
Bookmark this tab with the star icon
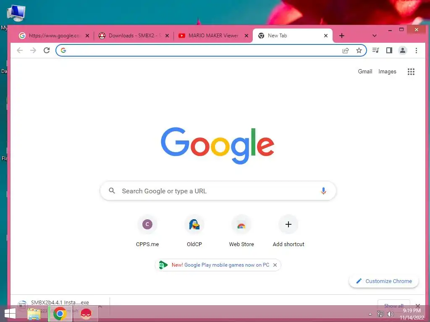point(359,50)
